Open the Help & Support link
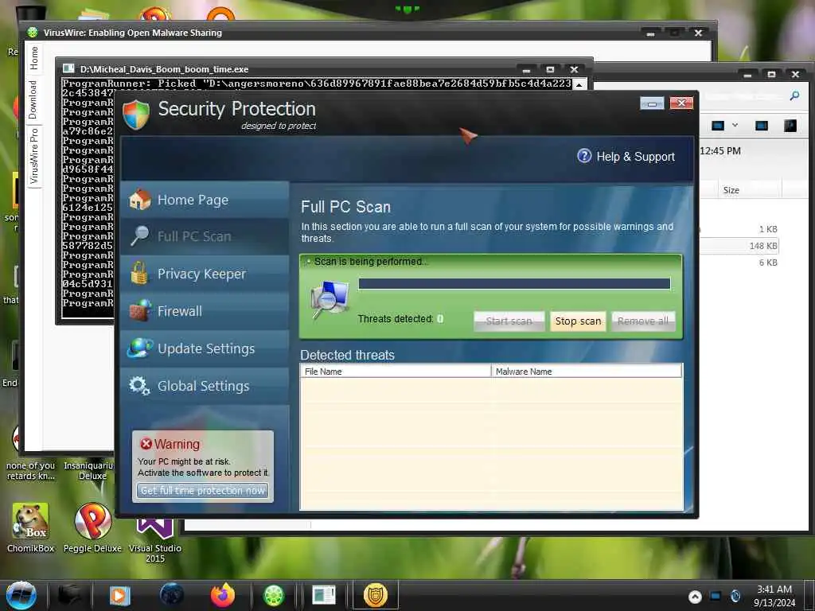 coord(635,157)
